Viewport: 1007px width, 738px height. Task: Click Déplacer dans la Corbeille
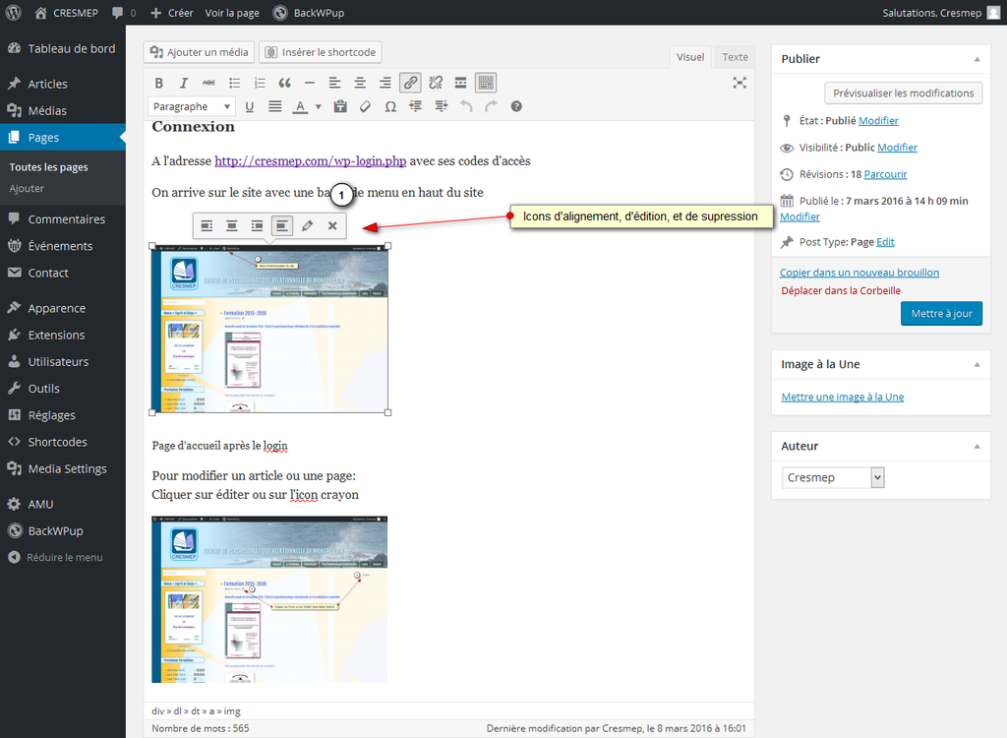[x=841, y=290]
